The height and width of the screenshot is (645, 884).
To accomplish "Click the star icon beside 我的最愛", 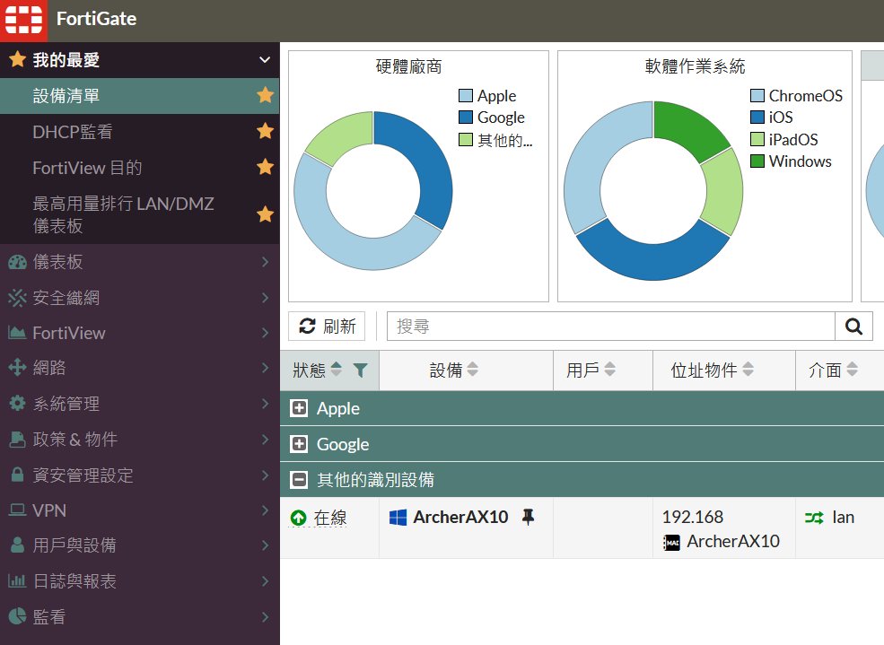I will click(17, 59).
